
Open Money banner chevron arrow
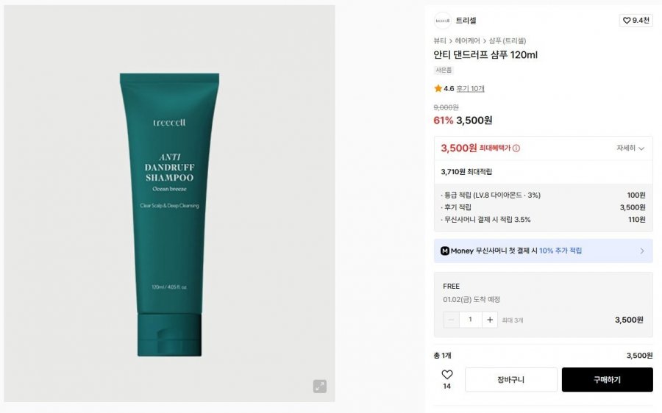(x=642, y=251)
